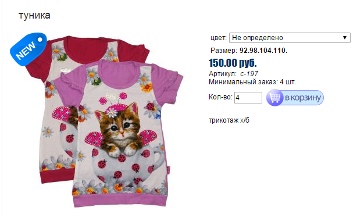Click the shopping cart icon
The height and width of the screenshot is (218, 364).
point(274,98)
